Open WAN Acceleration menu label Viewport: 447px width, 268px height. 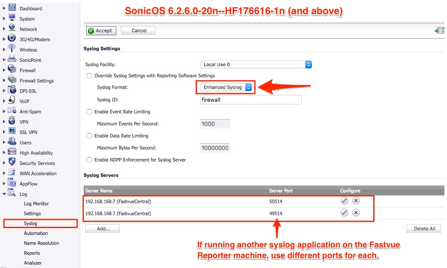tap(38, 174)
